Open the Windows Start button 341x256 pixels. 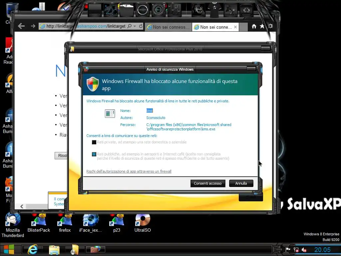[9, 249]
